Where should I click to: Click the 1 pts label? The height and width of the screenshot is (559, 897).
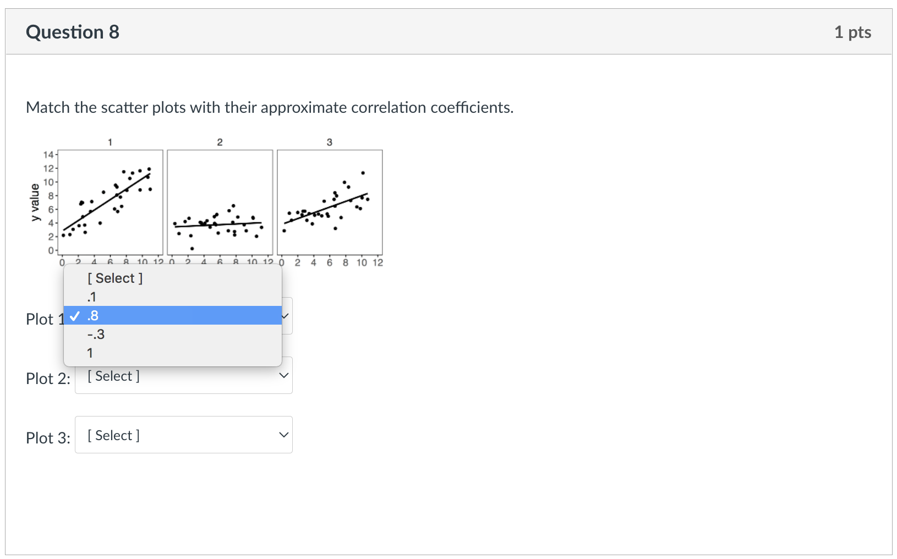(x=853, y=32)
